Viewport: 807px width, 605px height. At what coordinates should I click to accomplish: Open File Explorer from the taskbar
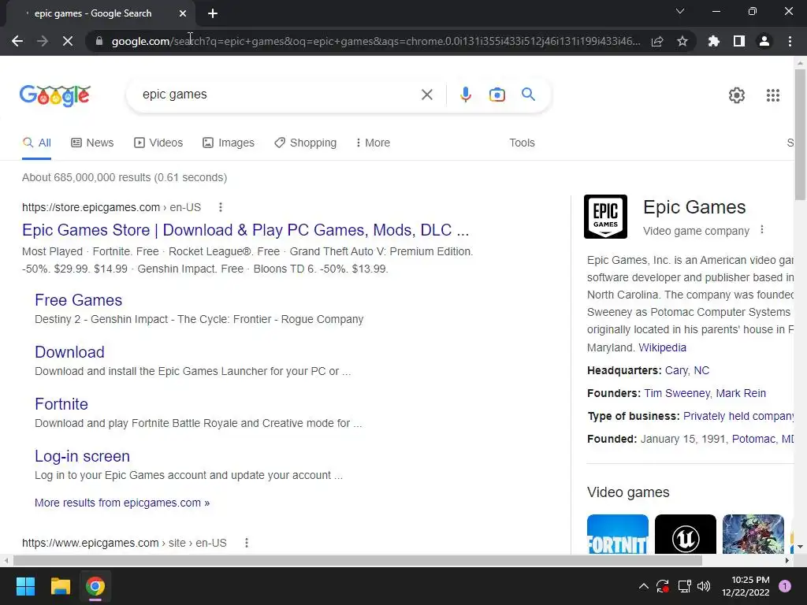click(60, 586)
